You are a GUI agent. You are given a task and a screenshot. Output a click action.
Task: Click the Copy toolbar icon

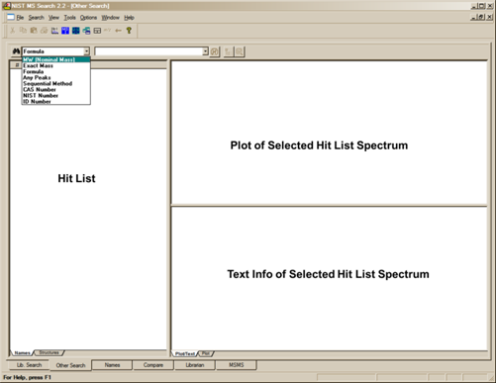pos(23,31)
